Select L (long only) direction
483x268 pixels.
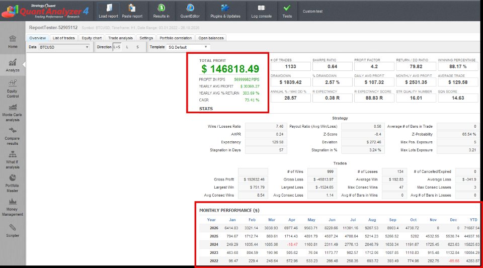click(x=127, y=47)
